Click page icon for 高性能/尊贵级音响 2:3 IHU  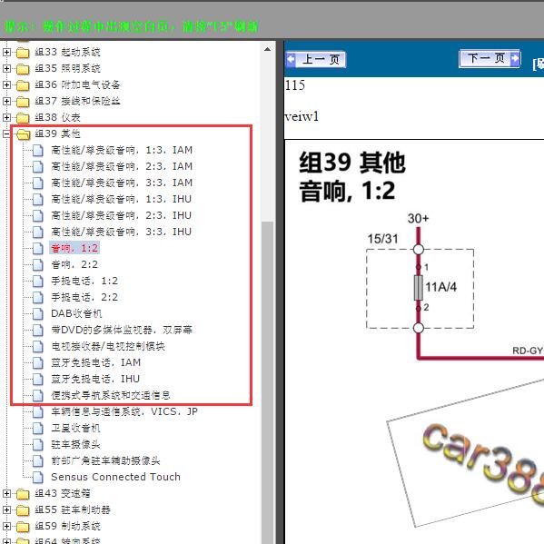[x=38, y=215]
